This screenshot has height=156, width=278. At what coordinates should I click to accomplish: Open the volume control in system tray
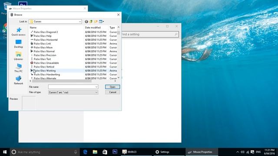coord(242,152)
